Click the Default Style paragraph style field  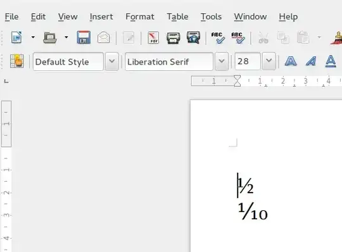(68, 61)
